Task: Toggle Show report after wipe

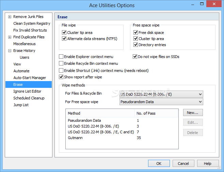Action: point(61,77)
